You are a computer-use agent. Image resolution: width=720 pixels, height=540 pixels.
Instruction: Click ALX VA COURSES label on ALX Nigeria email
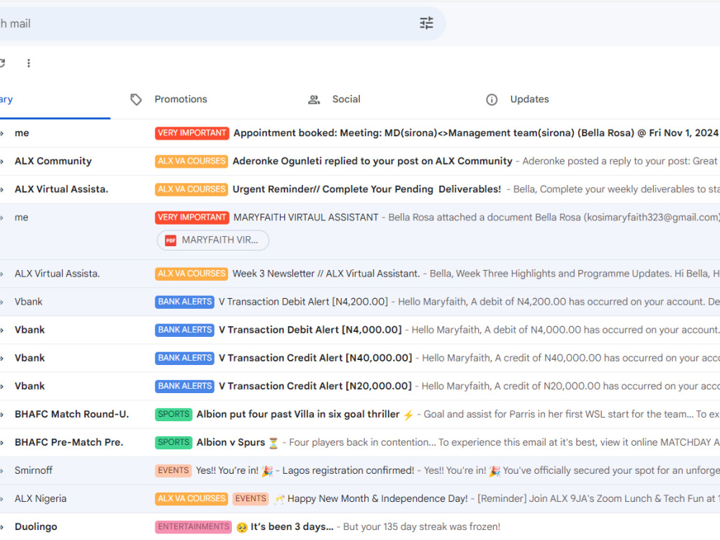coord(192,499)
